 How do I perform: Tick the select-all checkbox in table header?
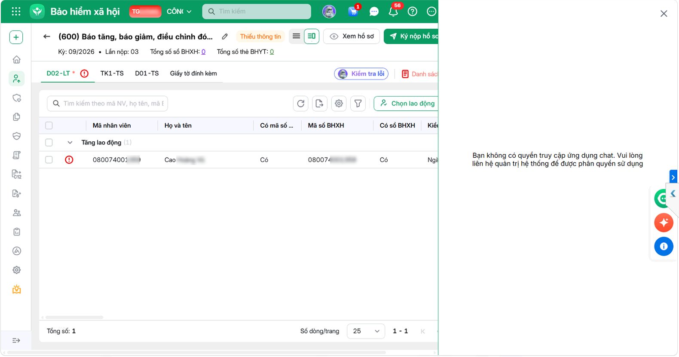[x=49, y=125]
